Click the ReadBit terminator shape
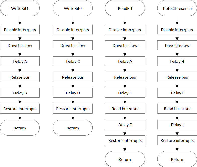The width and height of the screenshot is (197, 167). point(125,8)
